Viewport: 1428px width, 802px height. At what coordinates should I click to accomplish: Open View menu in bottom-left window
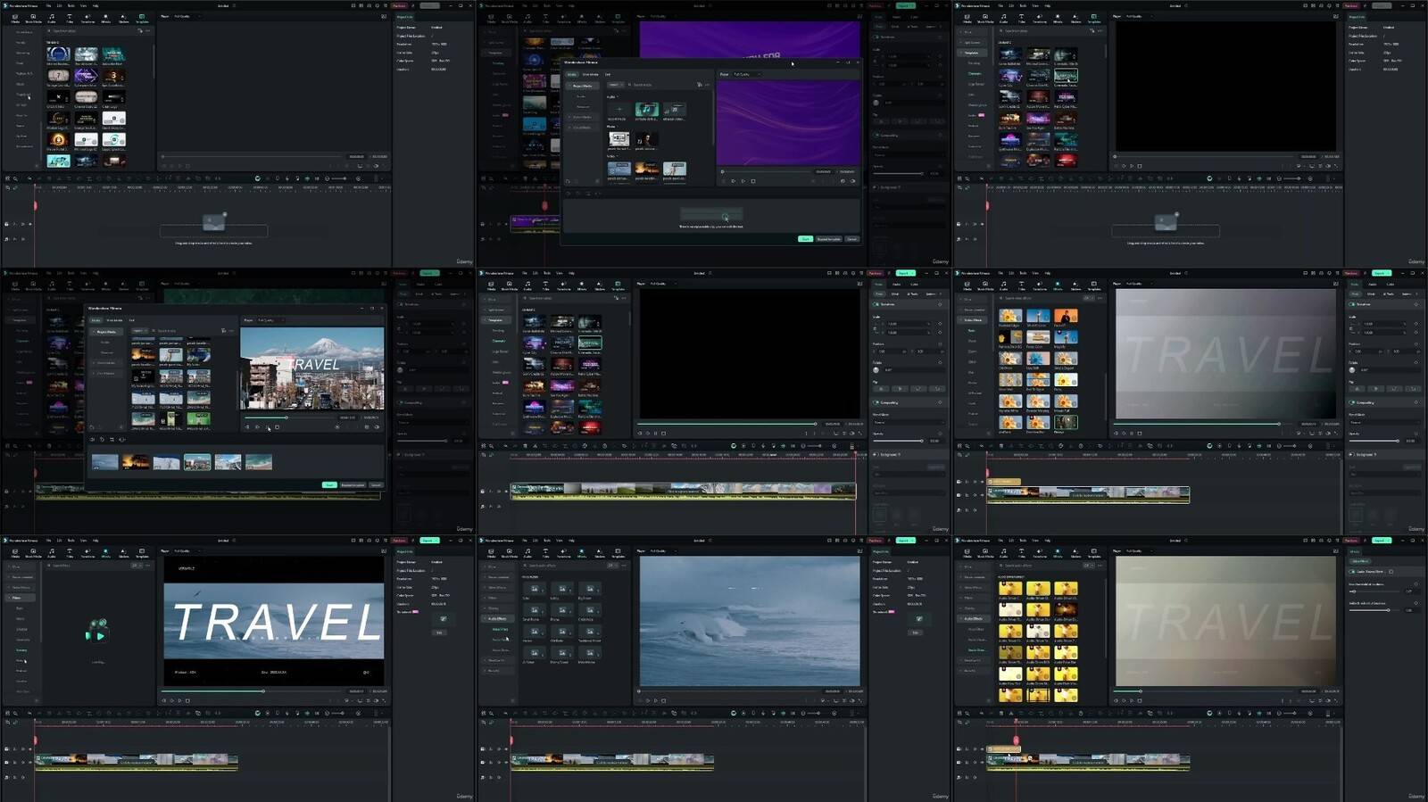pyautogui.click(x=83, y=541)
